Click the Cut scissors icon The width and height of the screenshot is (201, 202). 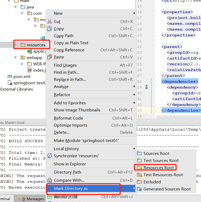point(50,22)
